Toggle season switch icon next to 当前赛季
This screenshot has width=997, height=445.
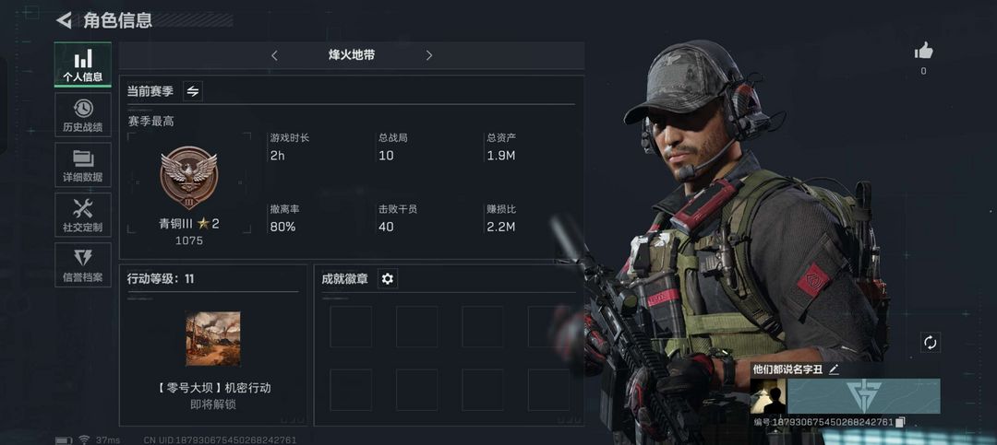[193, 91]
